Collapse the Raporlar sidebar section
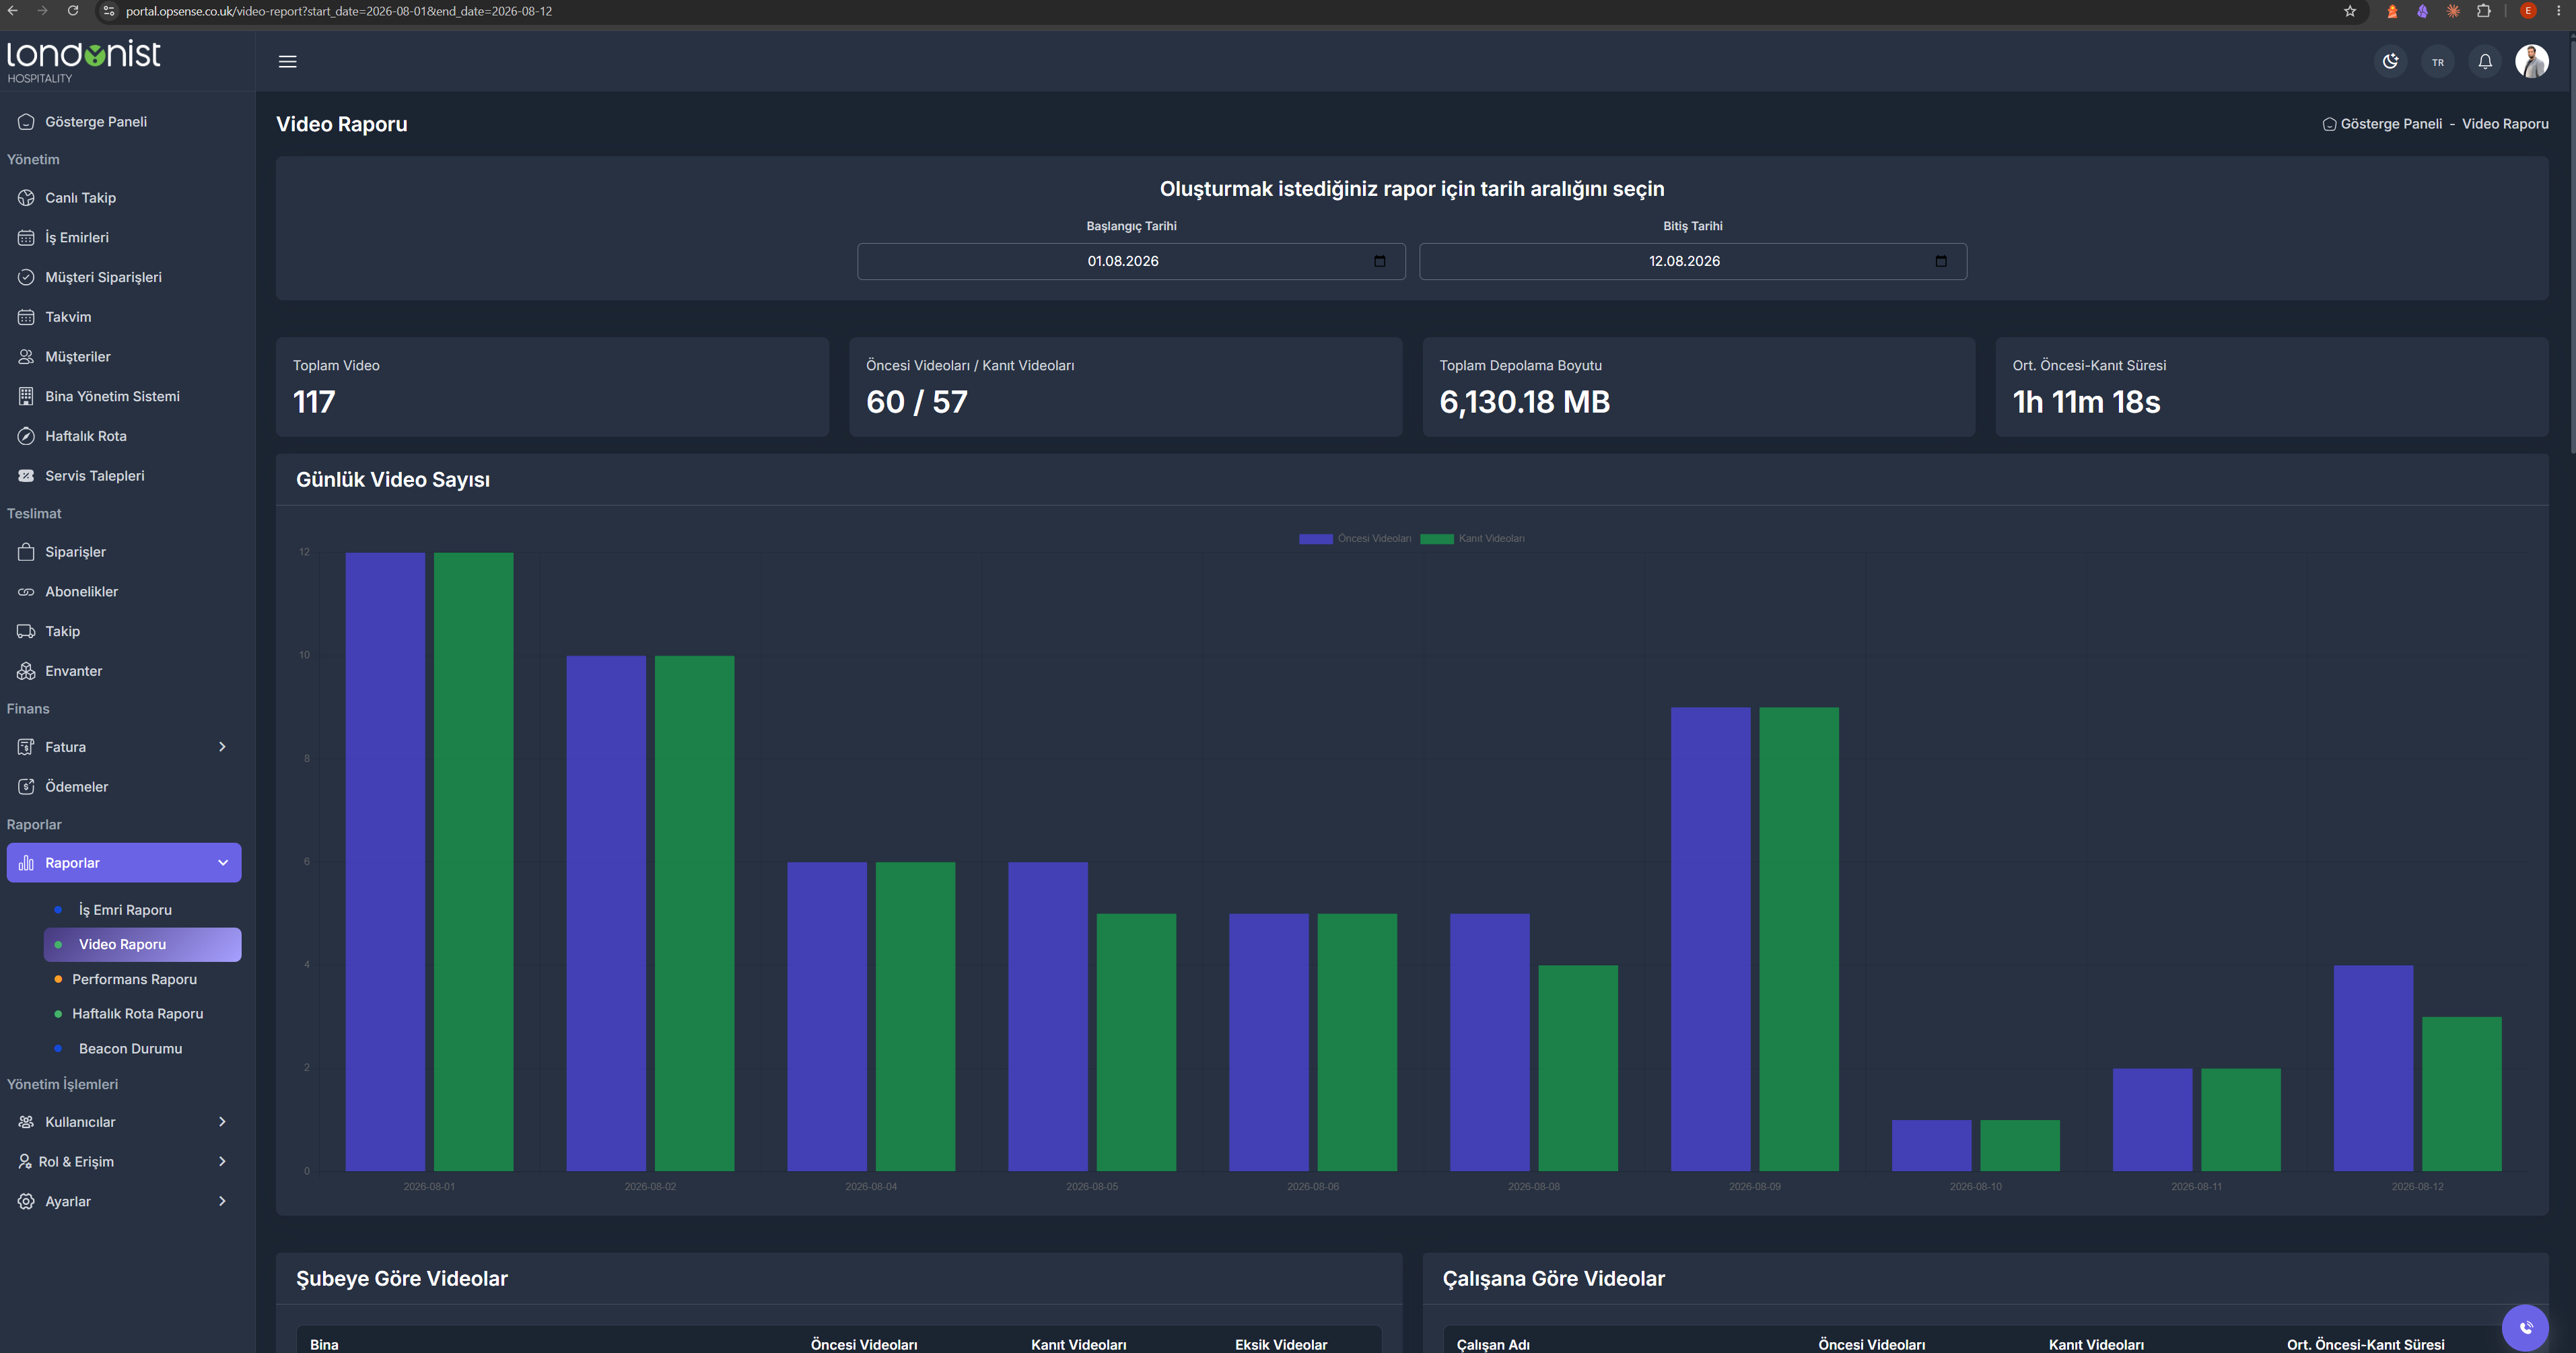Image resolution: width=2576 pixels, height=1353 pixels. click(124, 862)
